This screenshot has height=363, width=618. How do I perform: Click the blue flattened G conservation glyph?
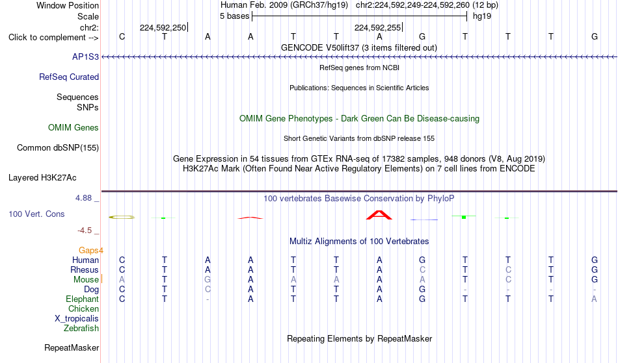424,219
